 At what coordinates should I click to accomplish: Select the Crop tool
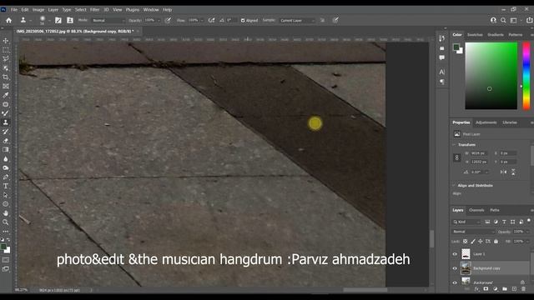(x=6, y=77)
